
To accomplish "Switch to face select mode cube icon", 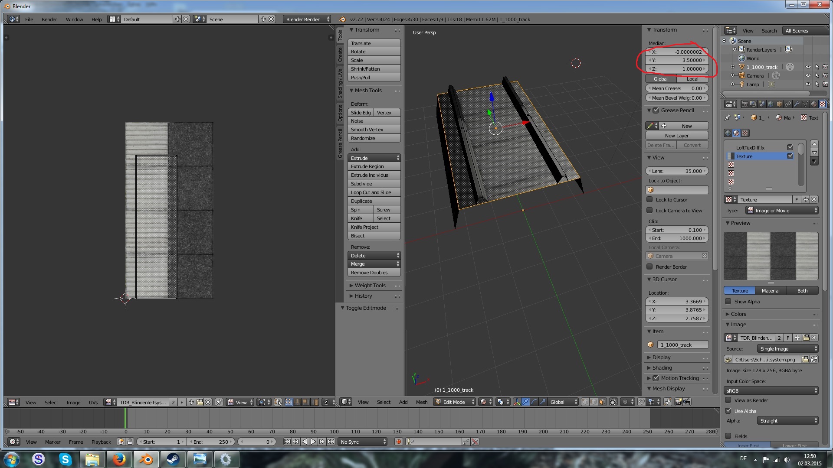I will [602, 402].
